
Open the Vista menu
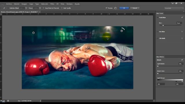(62, 4)
